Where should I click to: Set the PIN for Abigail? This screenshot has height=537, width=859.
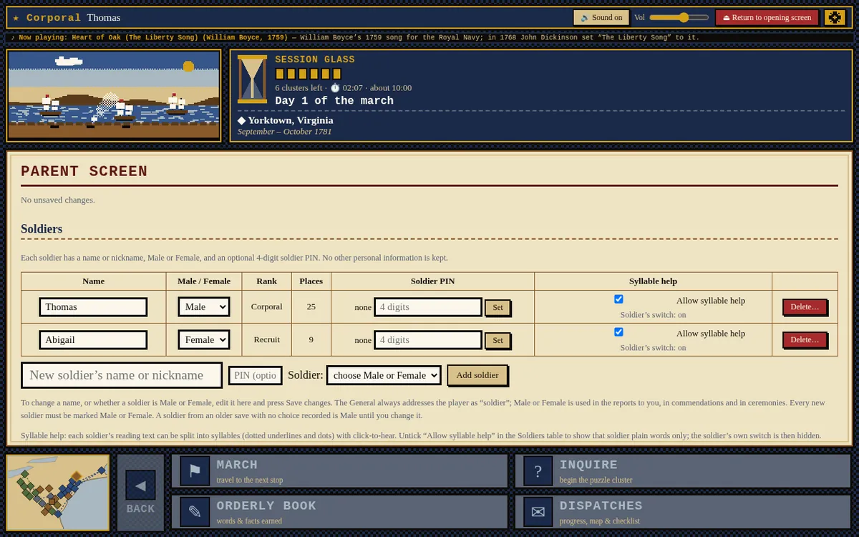click(x=498, y=341)
